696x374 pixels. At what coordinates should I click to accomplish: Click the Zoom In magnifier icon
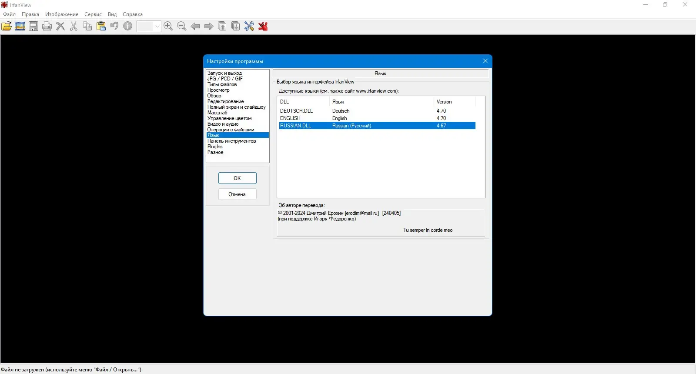click(x=168, y=26)
